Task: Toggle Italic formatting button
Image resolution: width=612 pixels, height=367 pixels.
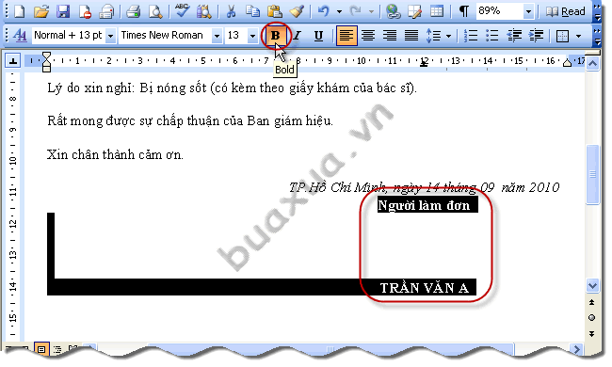Action: pyautogui.click(x=297, y=36)
